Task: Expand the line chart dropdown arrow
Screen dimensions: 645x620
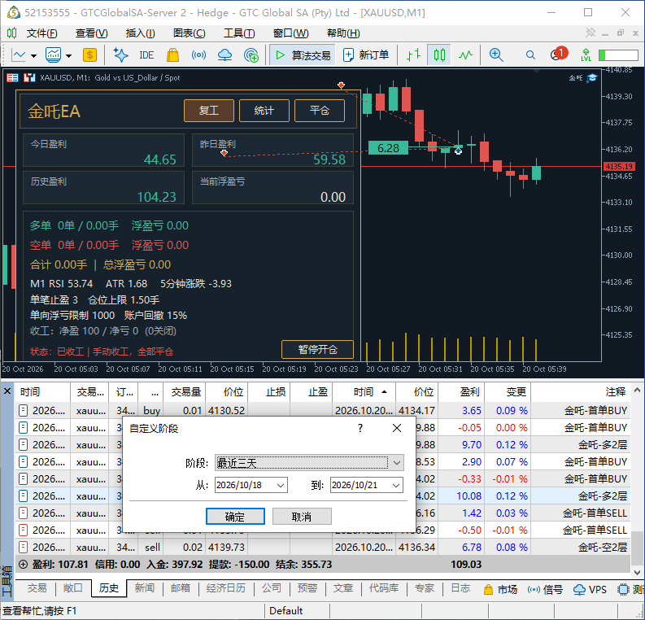Action: point(33,55)
